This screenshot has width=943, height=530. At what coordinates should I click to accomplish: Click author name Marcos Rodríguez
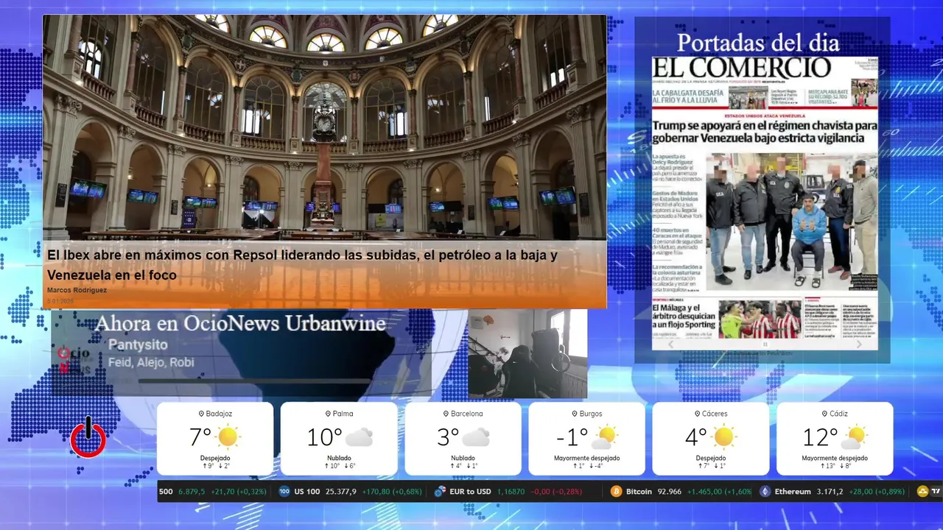click(x=77, y=290)
